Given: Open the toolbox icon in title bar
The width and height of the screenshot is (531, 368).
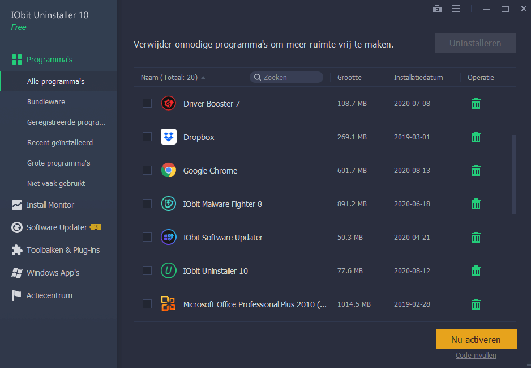Looking at the screenshot, I should 437,9.
